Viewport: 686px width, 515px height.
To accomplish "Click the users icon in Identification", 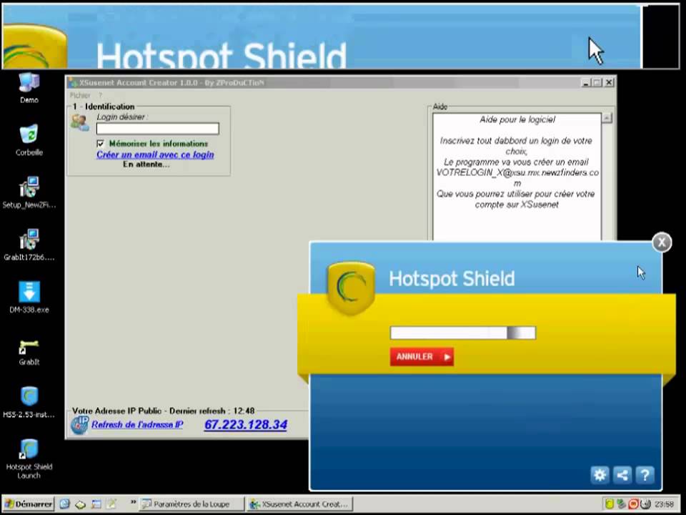I will tap(80, 122).
